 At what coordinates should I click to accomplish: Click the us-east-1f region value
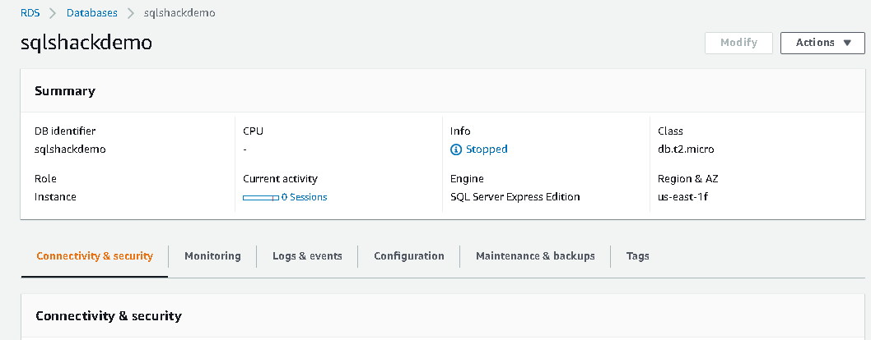(x=683, y=197)
